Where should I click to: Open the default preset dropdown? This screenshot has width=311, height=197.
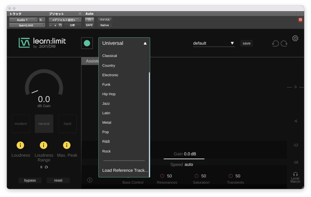(214, 43)
